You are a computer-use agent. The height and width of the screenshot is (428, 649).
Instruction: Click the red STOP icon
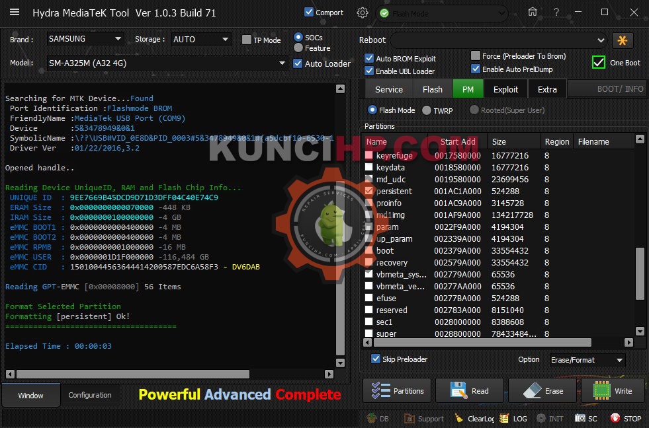click(x=615, y=418)
